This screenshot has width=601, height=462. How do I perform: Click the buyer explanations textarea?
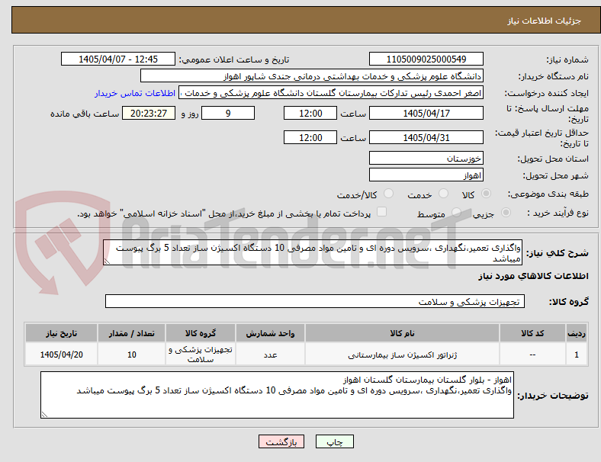(277, 395)
